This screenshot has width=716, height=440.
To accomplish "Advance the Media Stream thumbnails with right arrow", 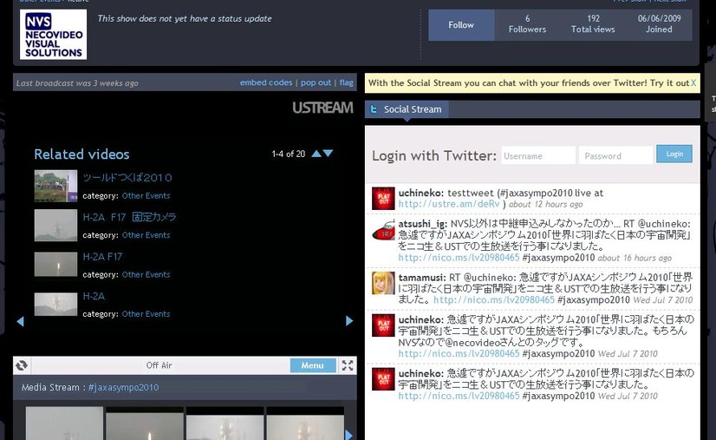I will pyautogui.click(x=349, y=435).
